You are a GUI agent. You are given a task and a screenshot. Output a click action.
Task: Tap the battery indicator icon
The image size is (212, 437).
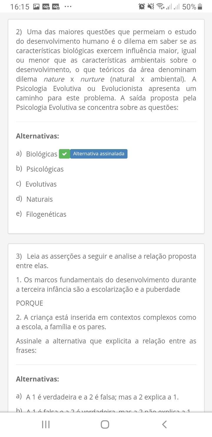click(x=200, y=6)
